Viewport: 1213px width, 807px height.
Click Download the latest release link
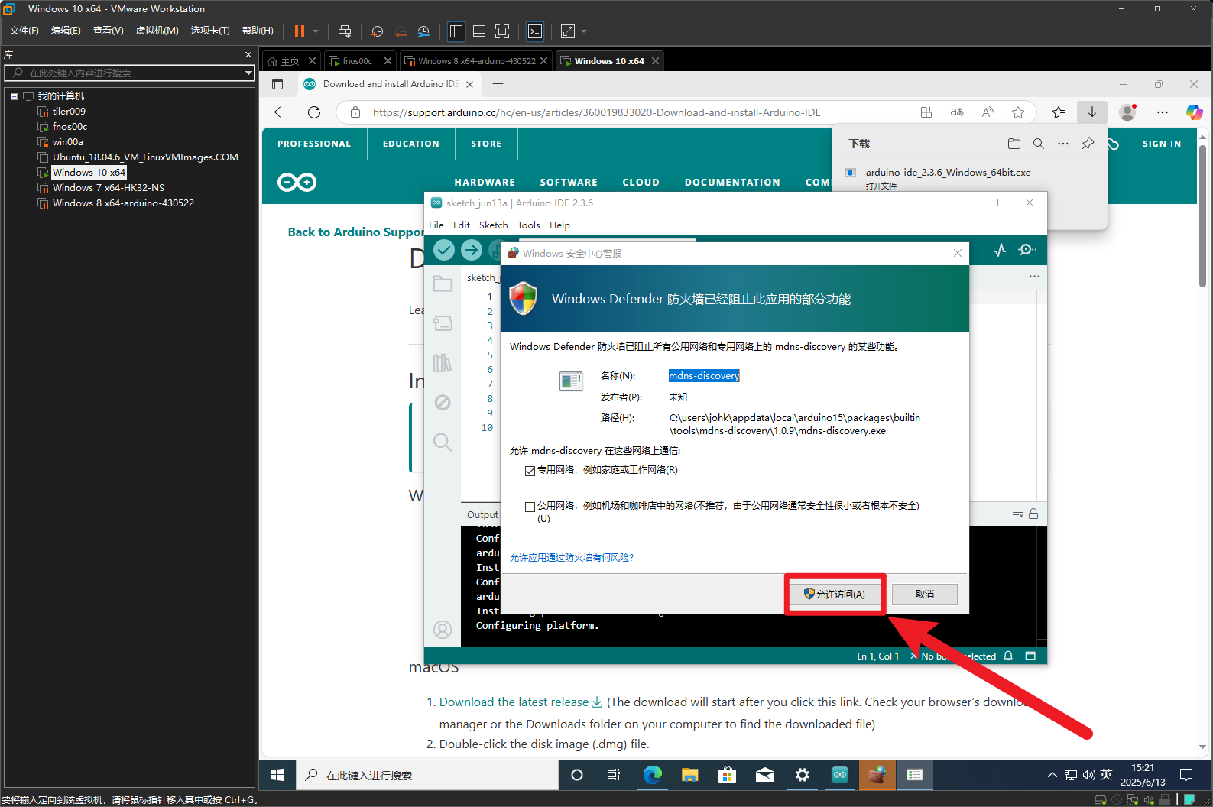(521, 702)
